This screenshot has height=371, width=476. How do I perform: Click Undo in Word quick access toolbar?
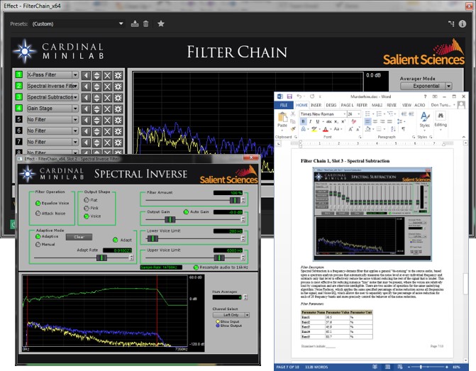click(x=299, y=96)
